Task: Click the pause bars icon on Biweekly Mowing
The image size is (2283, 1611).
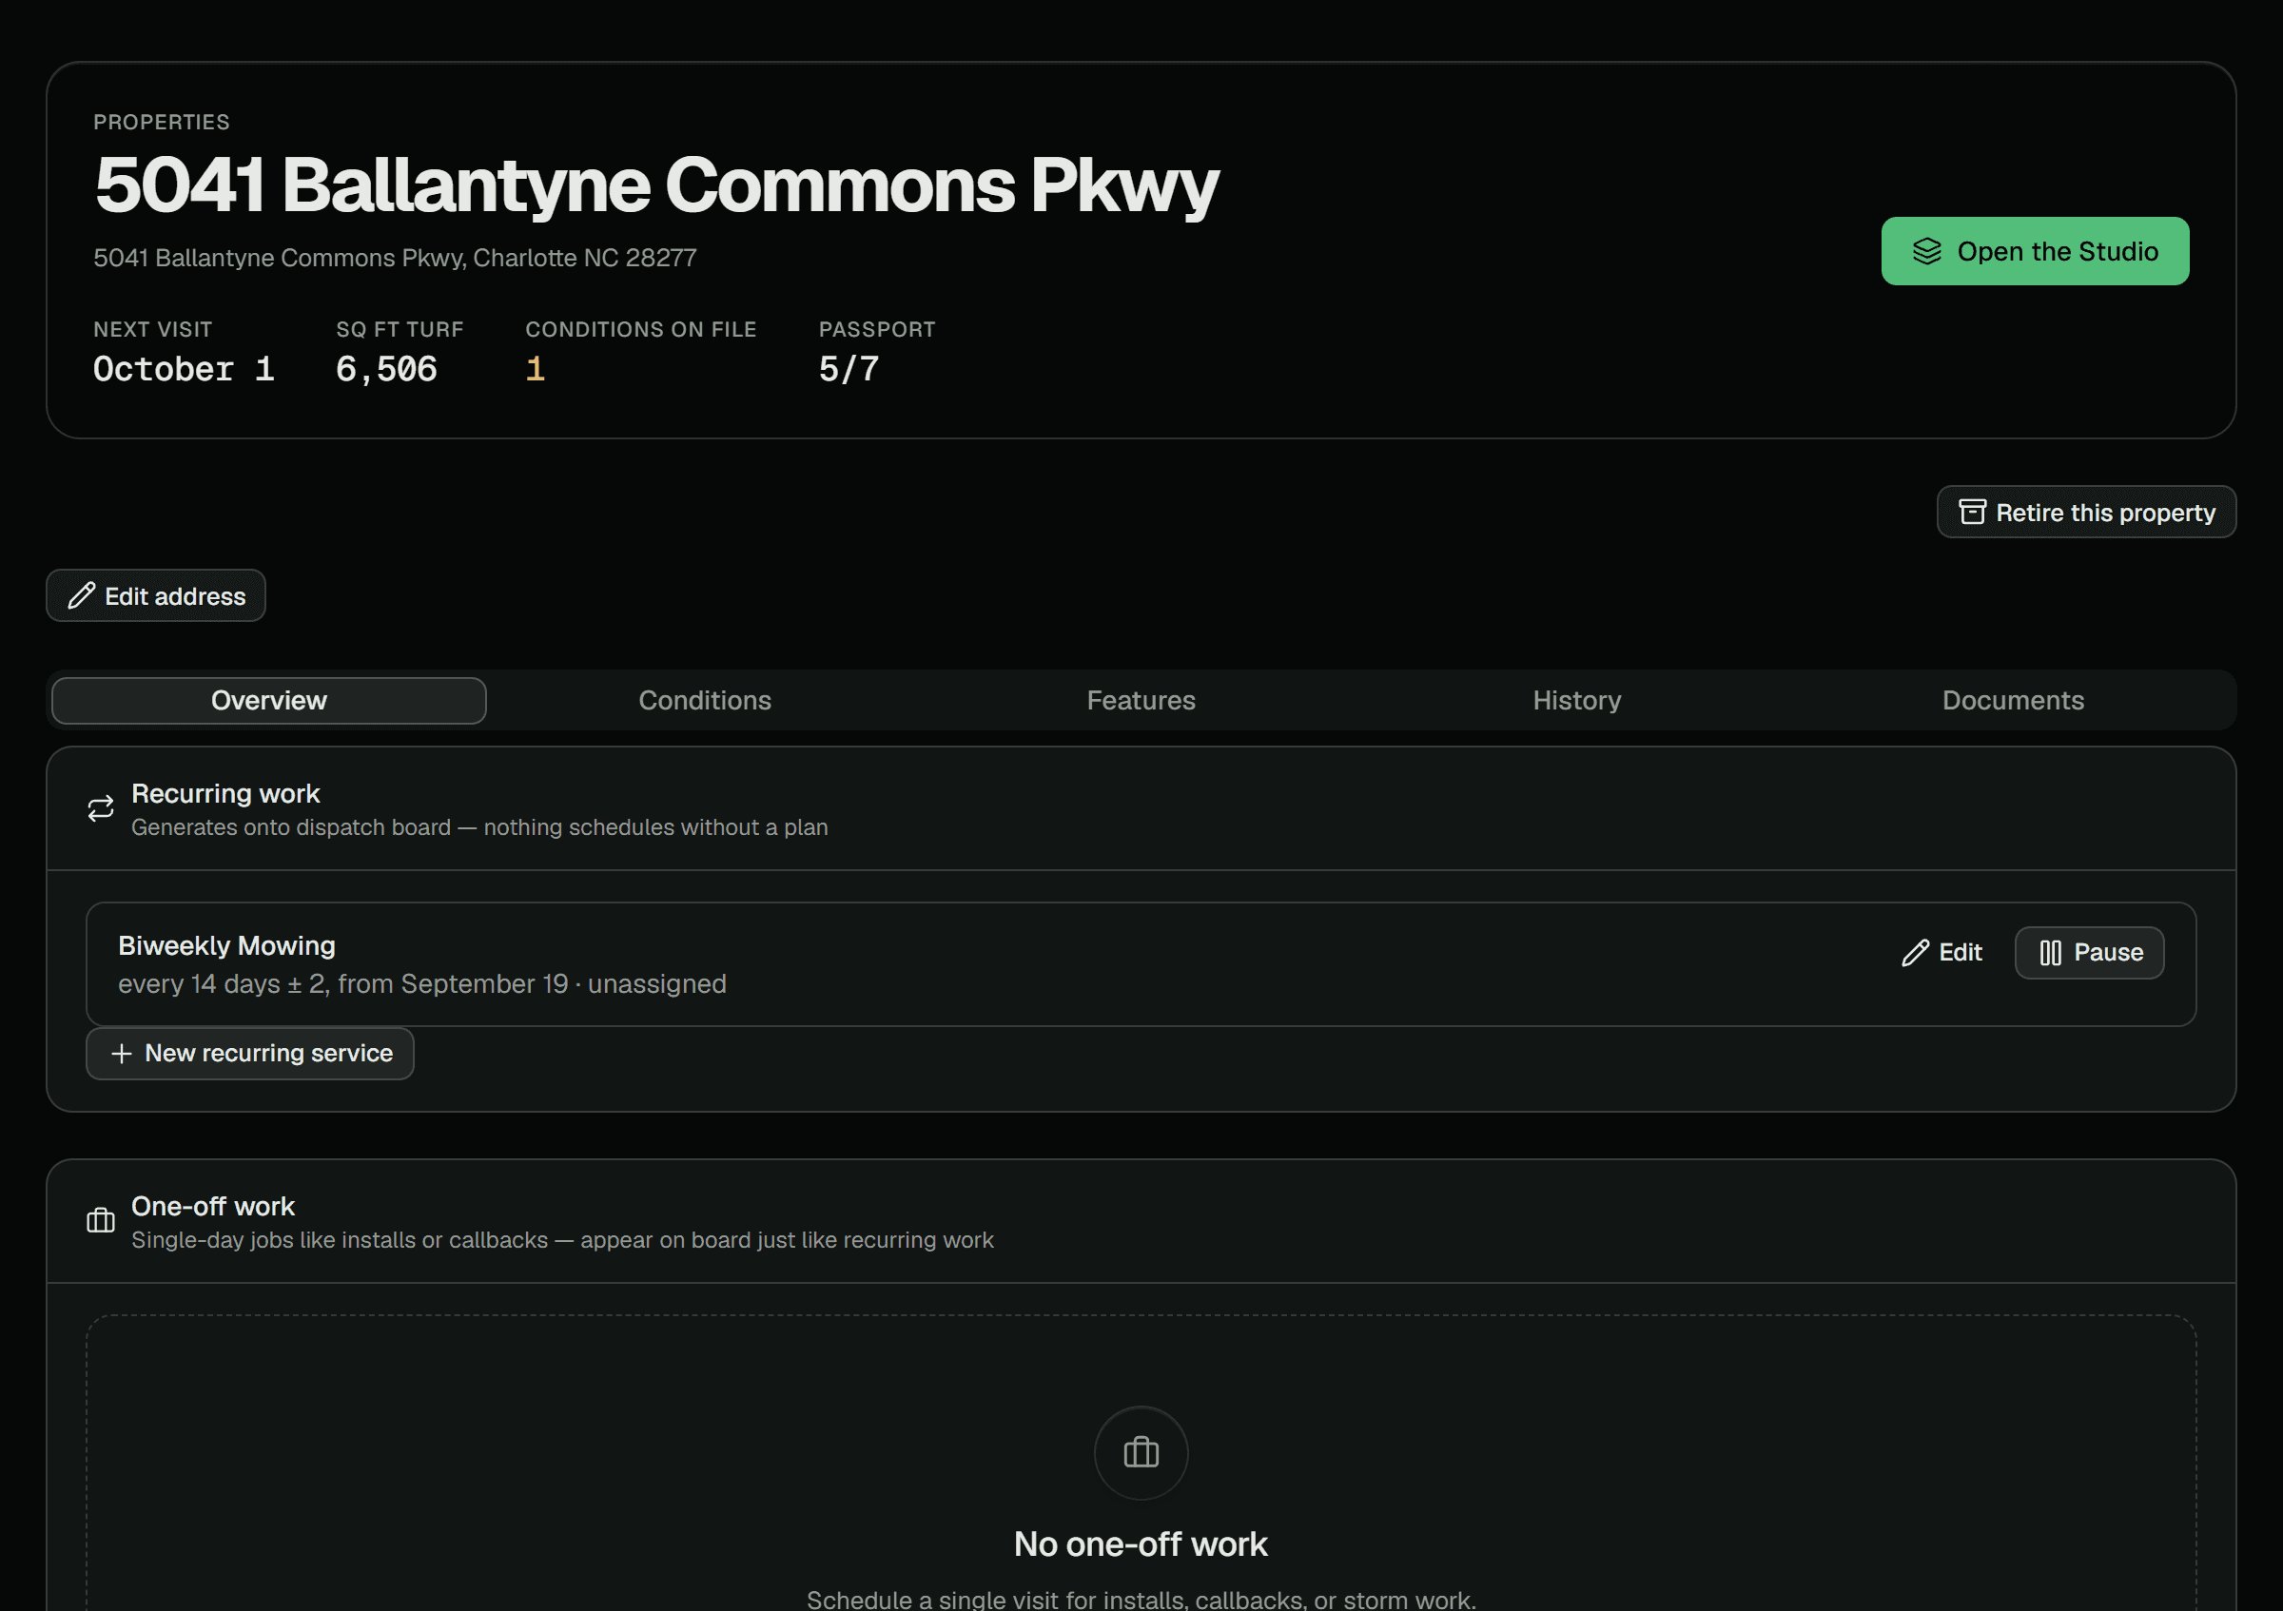Action: coord(2050,953)
